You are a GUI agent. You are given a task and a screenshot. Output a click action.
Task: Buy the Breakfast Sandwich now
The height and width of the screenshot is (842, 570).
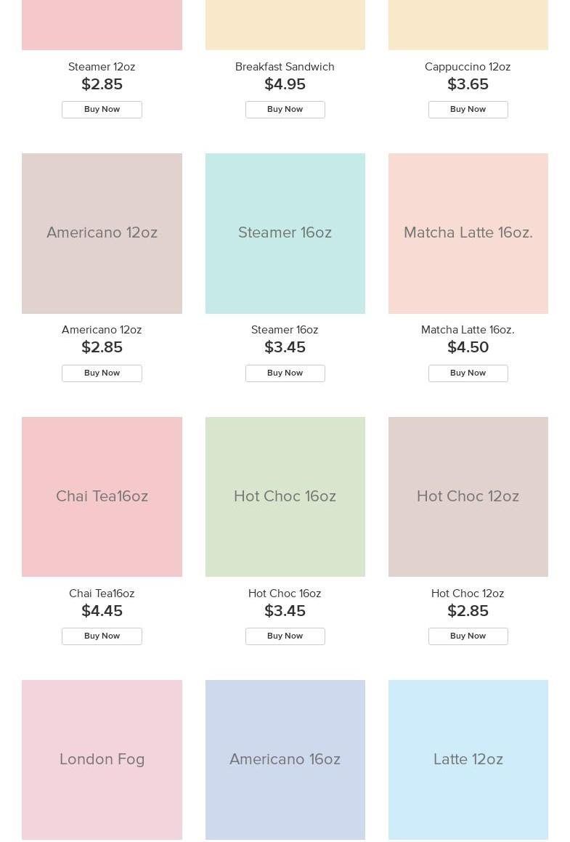pos(285,110)
